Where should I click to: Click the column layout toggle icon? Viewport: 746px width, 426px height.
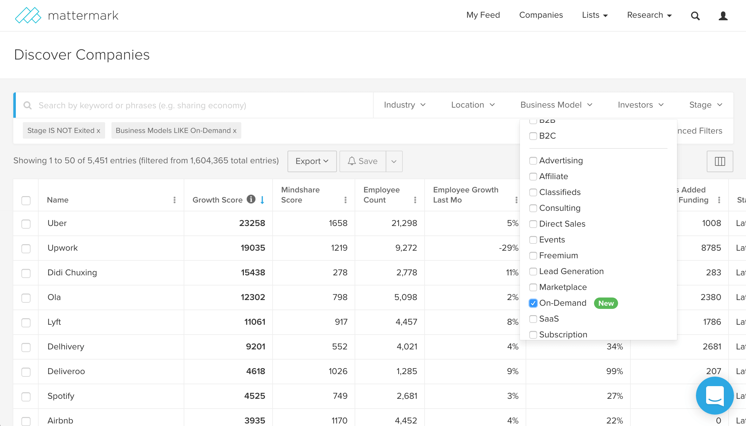coord(720,161)
